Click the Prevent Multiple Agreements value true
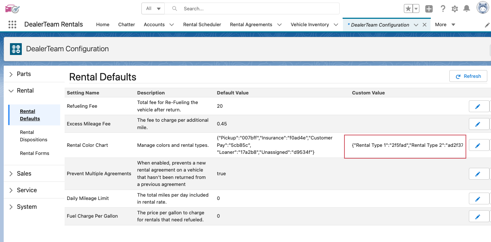This screenshot has height=242, width=491. point(221,174)
